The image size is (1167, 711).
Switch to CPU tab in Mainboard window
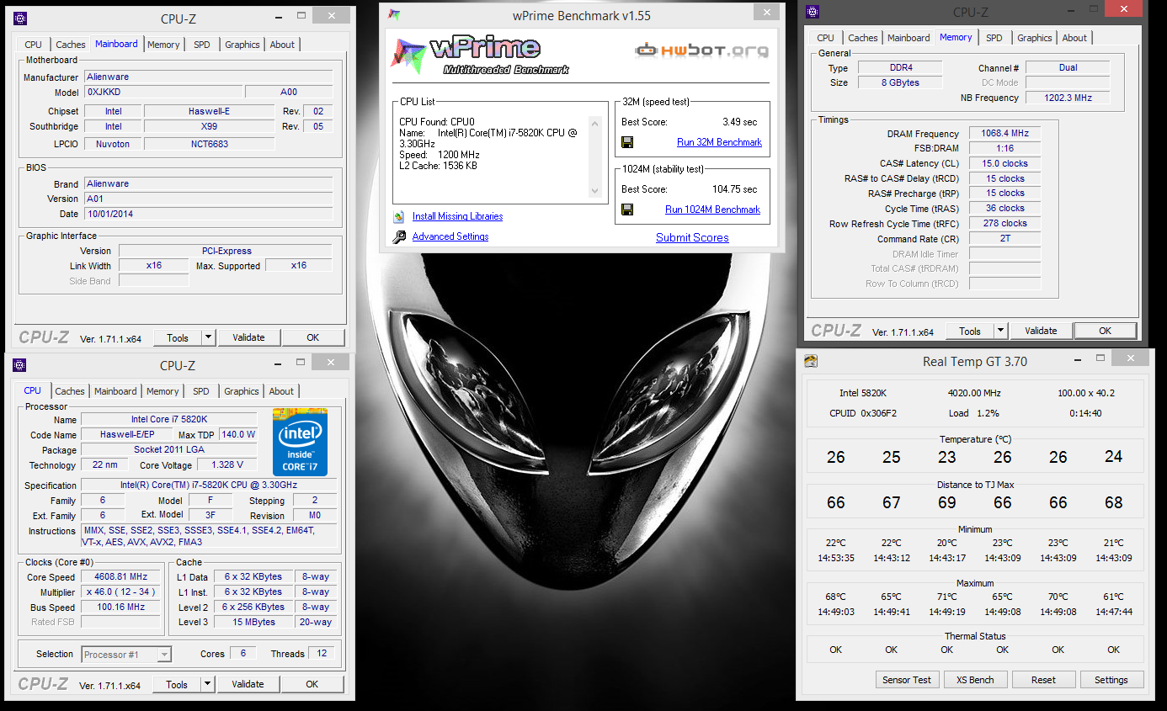33,45
